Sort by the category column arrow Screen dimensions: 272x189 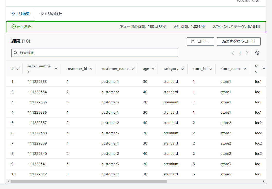click(183, 69)
